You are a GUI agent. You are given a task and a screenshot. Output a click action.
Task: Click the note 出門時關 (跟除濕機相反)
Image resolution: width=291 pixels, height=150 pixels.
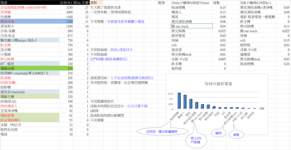pos(109,59)
